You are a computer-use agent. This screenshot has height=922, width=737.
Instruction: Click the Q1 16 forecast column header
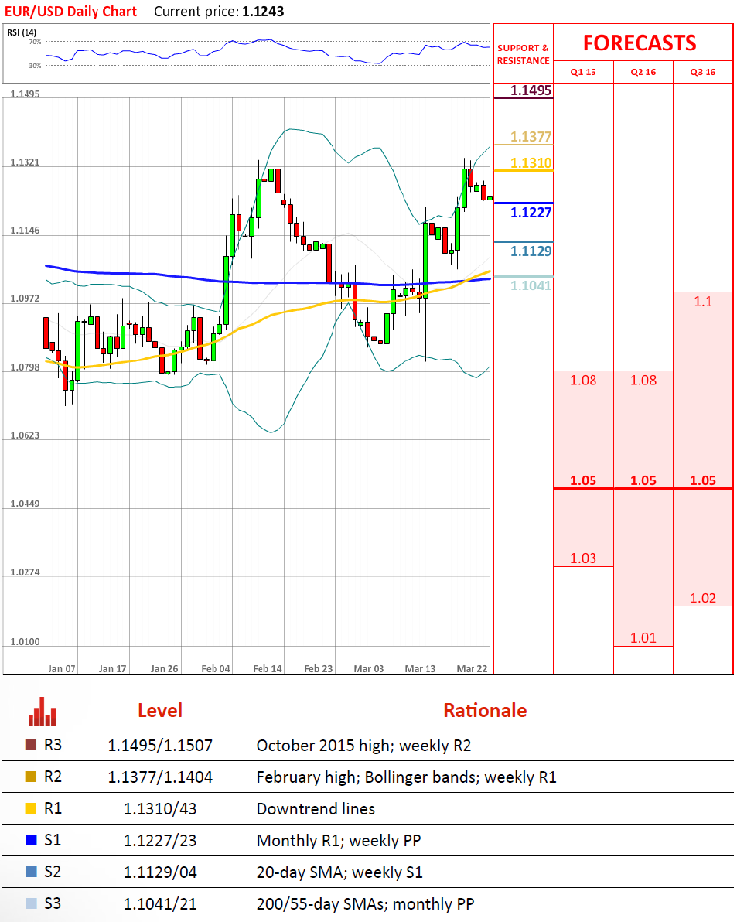click(583, 72)
